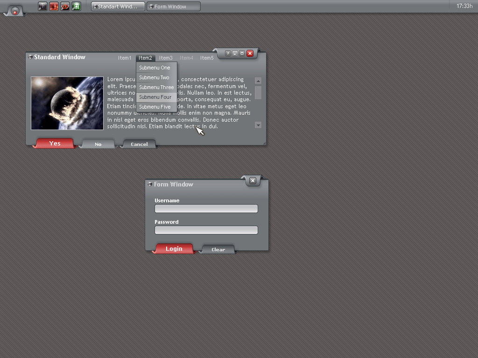
Task: Click the Cancel button
Action: click(x=139, y=145)
